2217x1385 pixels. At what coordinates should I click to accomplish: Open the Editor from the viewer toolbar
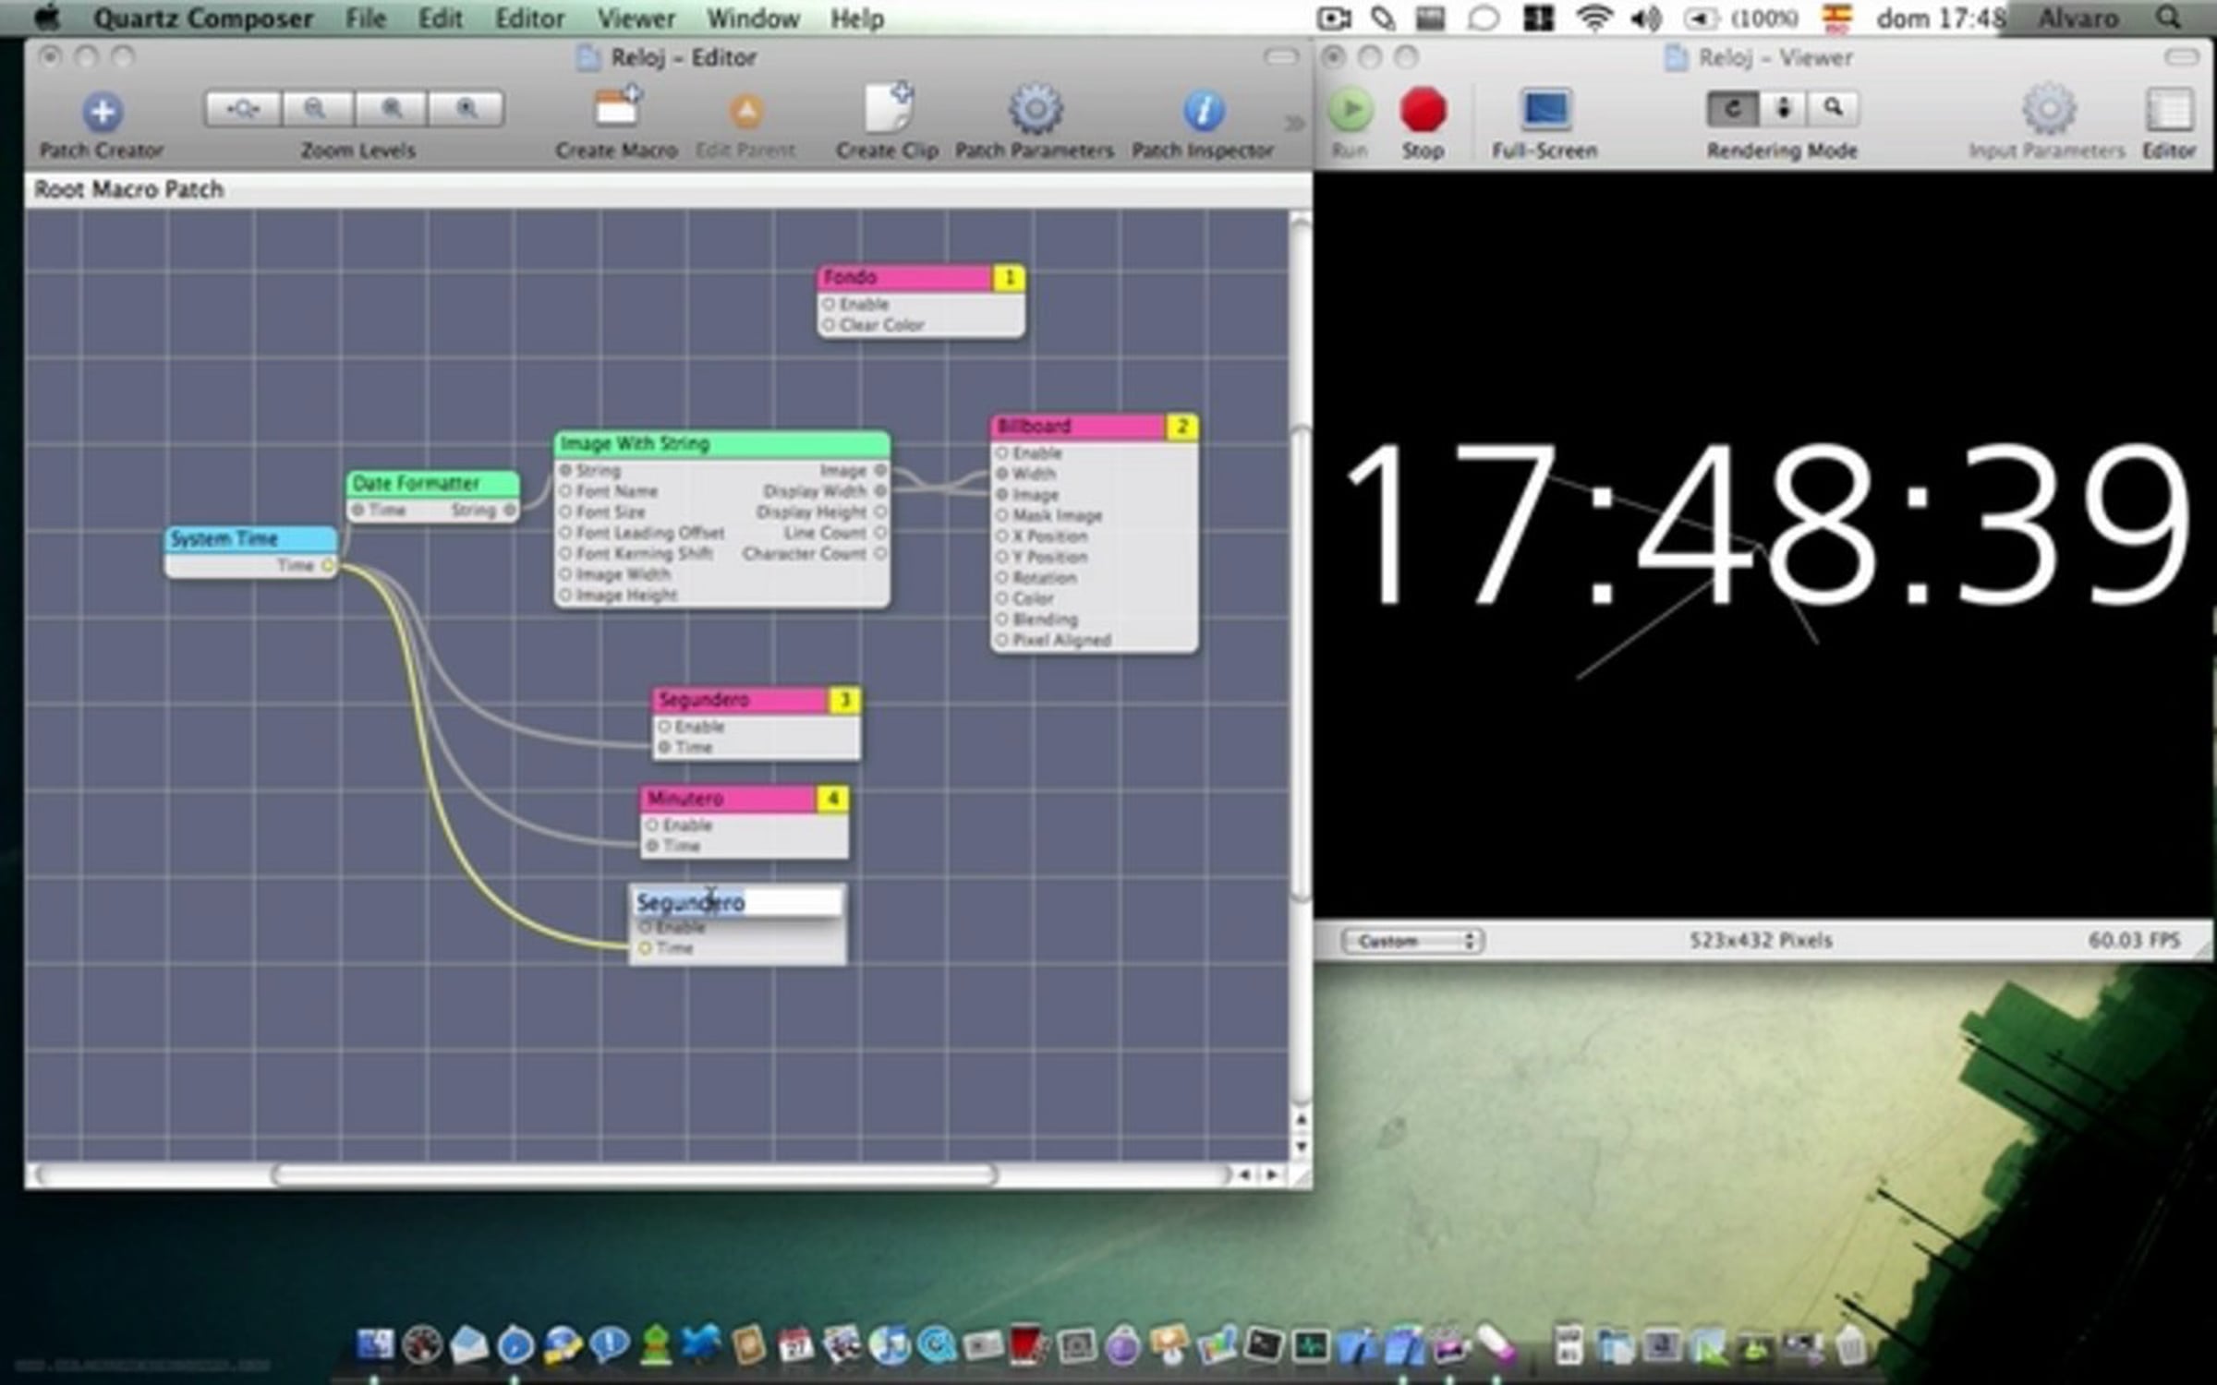[2168, 111]
